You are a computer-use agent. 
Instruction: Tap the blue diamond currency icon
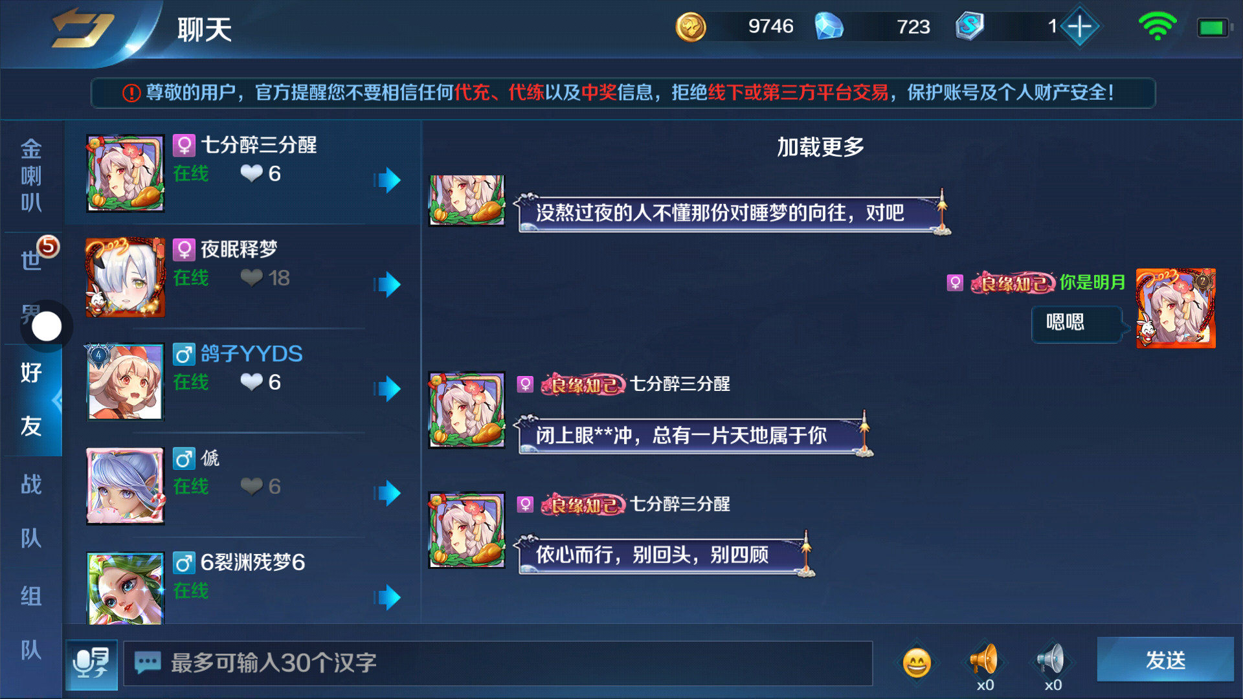point(829,27)
